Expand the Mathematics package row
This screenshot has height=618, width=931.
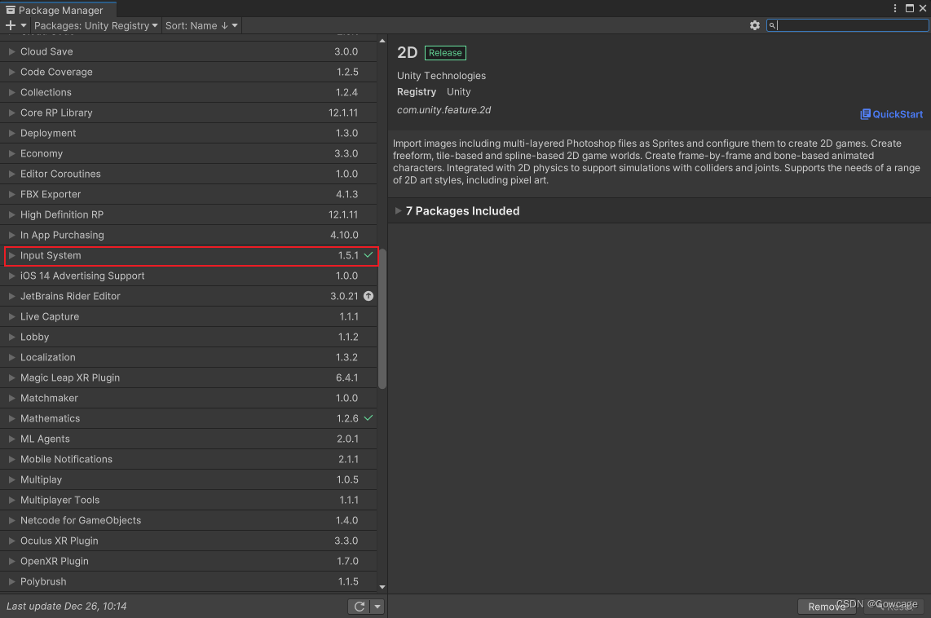[11, 418]
